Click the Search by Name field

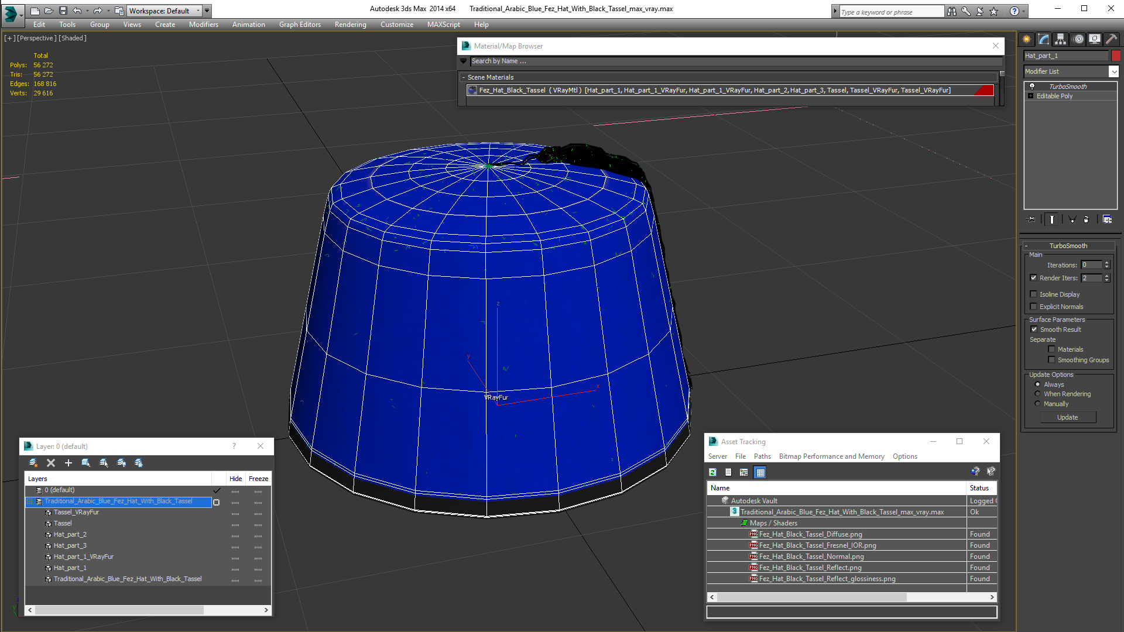[x=736, y=61]
